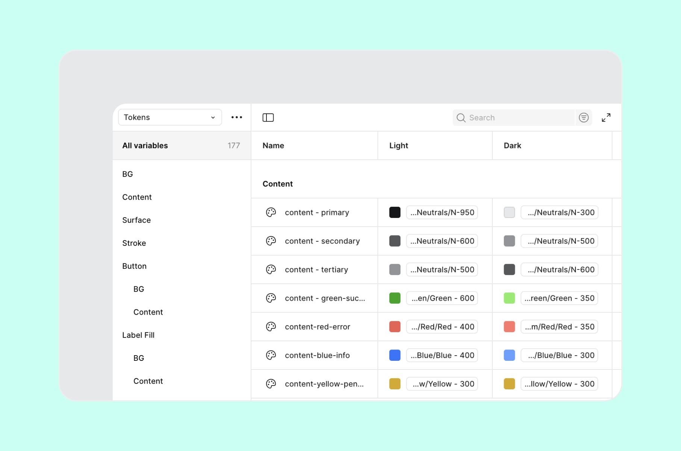Click the light green Dark swatch for green-suc...
The width and height of the screenshot is (681, 451).
pyautogui.click(x=509, y=298)
